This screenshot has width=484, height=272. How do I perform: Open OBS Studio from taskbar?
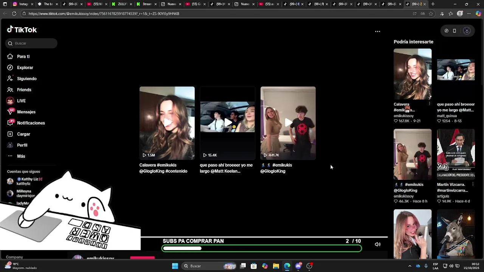(x=309, y=266)
